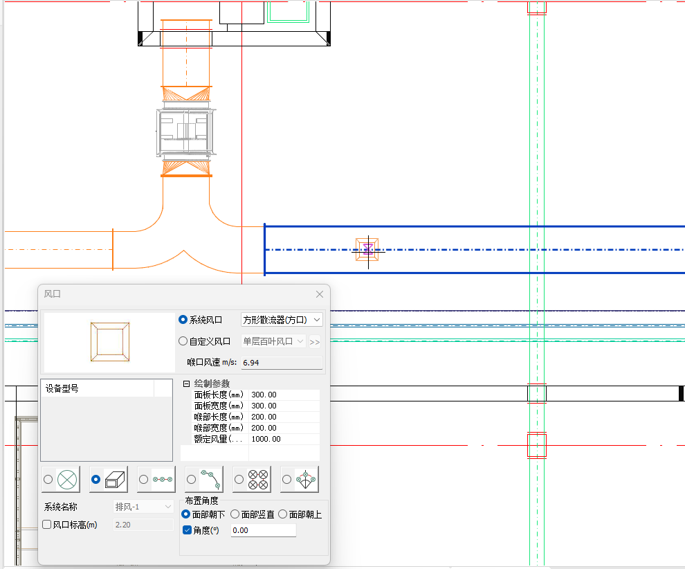Screen dimensions: 685x569
Task: Uncheck the 角度(°) checkbox
Action: (187, 530)
